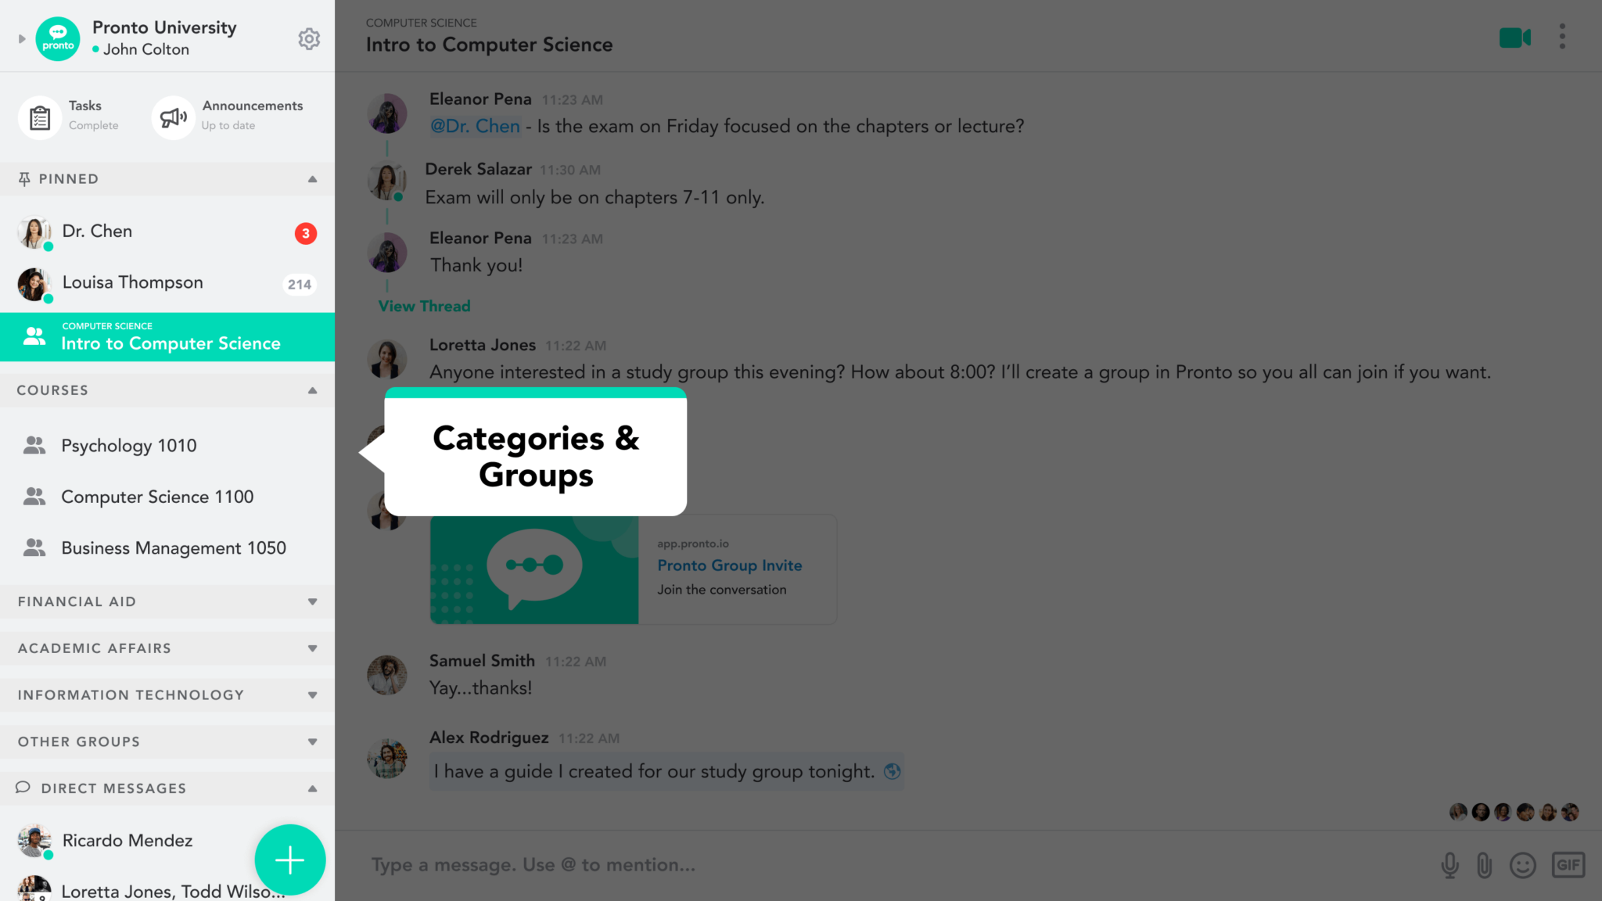Attach a file with the paperclip icon
Image resolution: width=1602 pixels, height=901 pixels.
point(1484,865)
